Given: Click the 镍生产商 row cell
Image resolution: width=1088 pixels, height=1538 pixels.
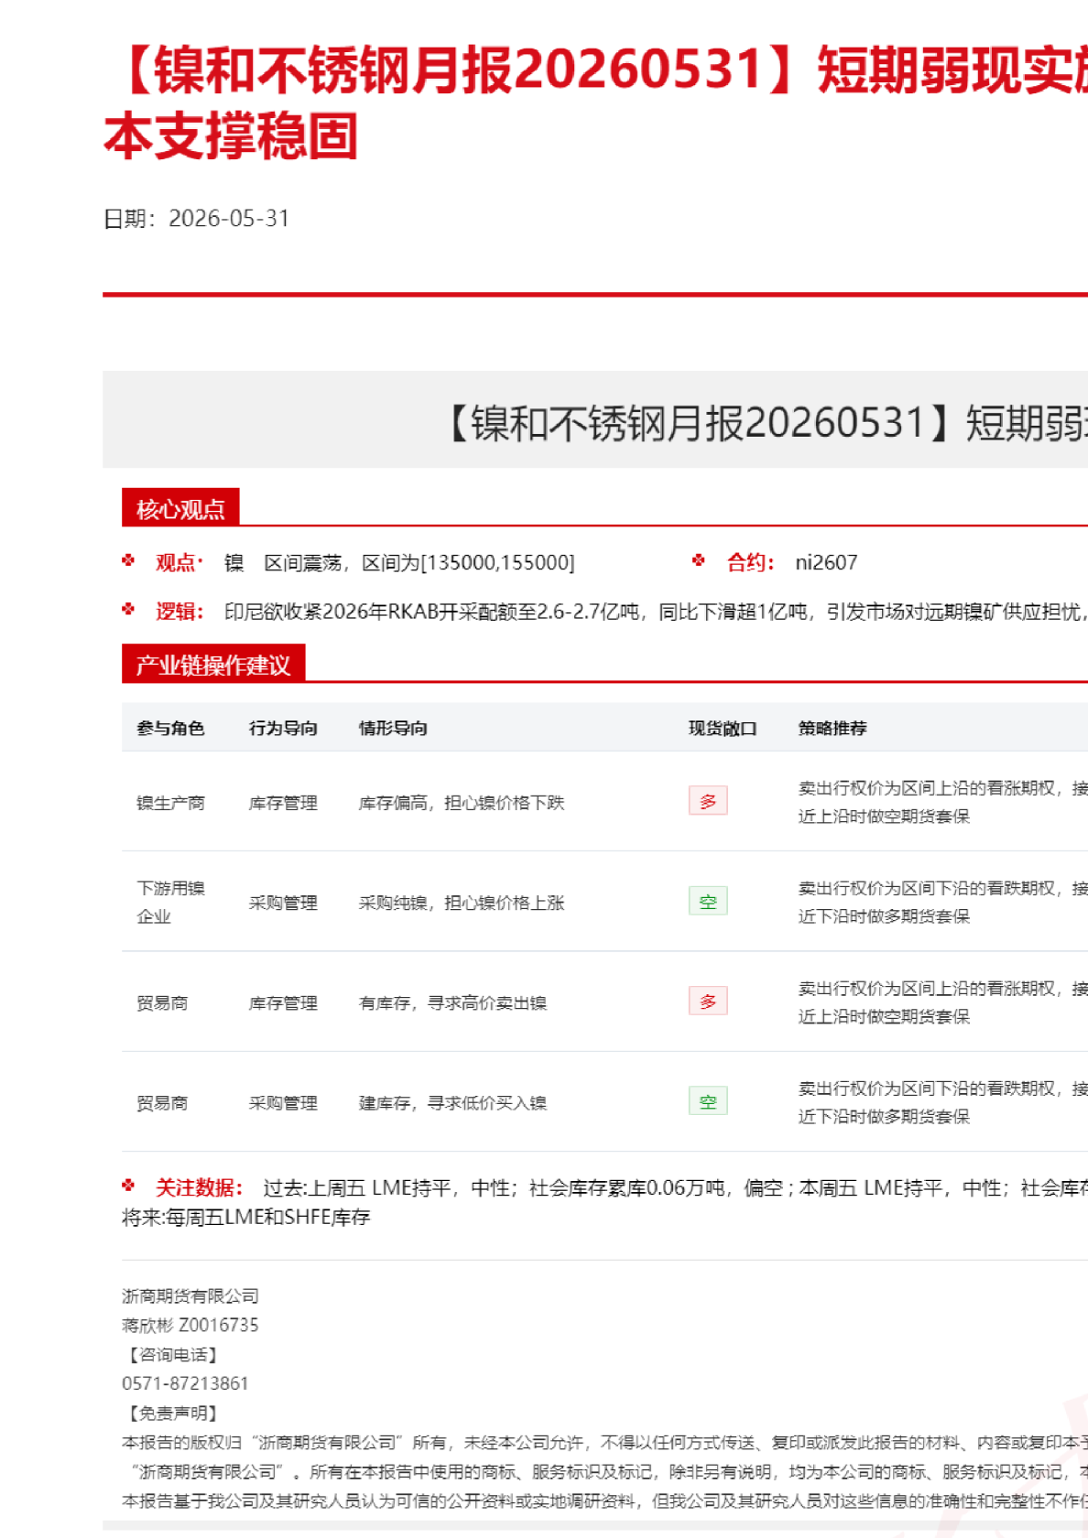Looking at the screenshot, I should click(x=170, y=803).
